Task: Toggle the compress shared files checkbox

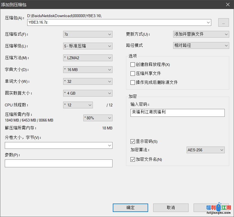Action: [x=133, y=74]
